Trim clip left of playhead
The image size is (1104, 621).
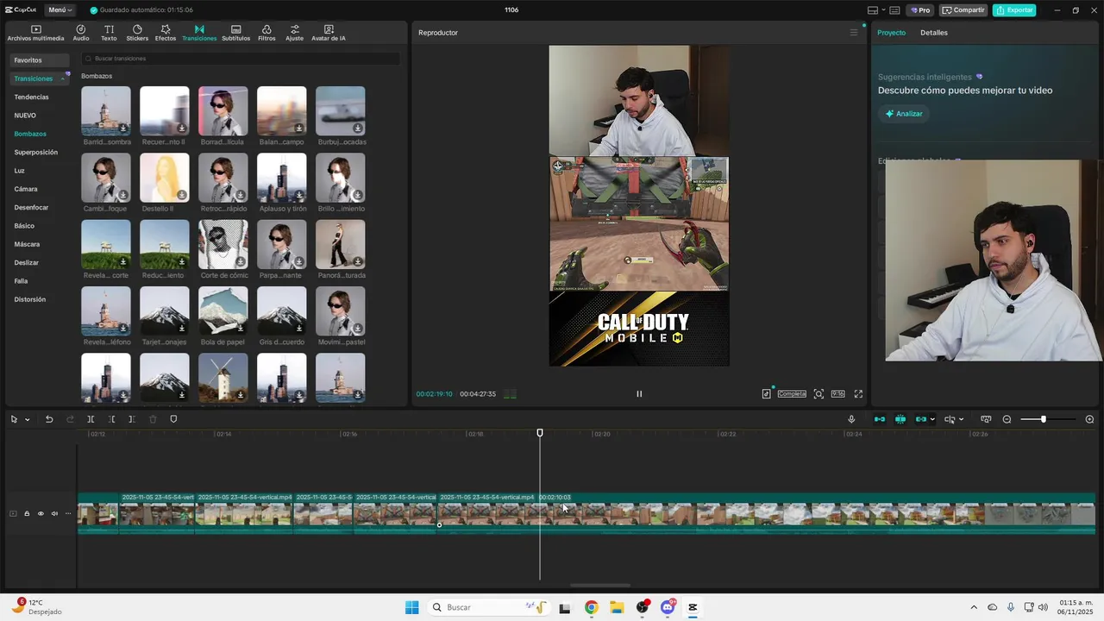point(111,419)
